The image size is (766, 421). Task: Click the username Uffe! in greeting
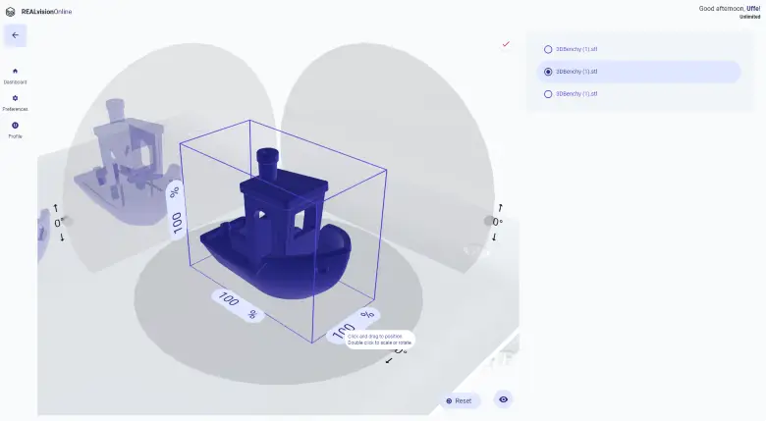point(753,8)
